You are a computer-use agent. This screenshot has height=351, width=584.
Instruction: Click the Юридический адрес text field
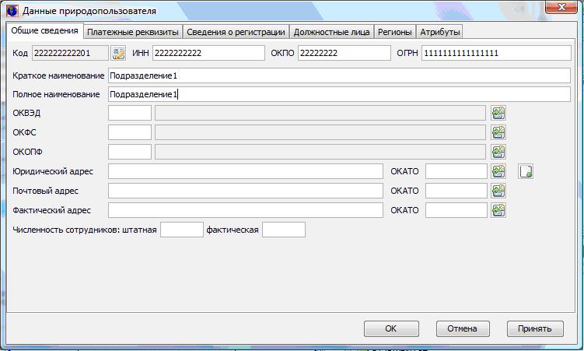point(245,171)
